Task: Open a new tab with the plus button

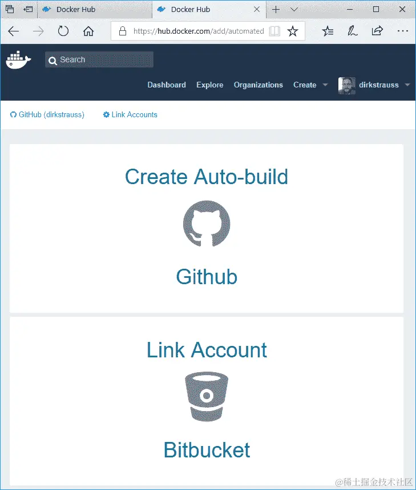Action: pyautogui.click(x=276, y=9)
